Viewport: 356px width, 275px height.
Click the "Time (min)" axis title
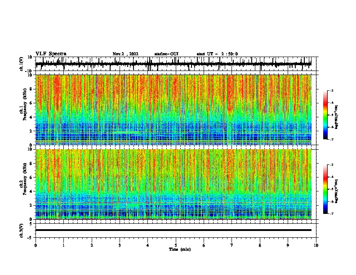click(x=180, y=249)
